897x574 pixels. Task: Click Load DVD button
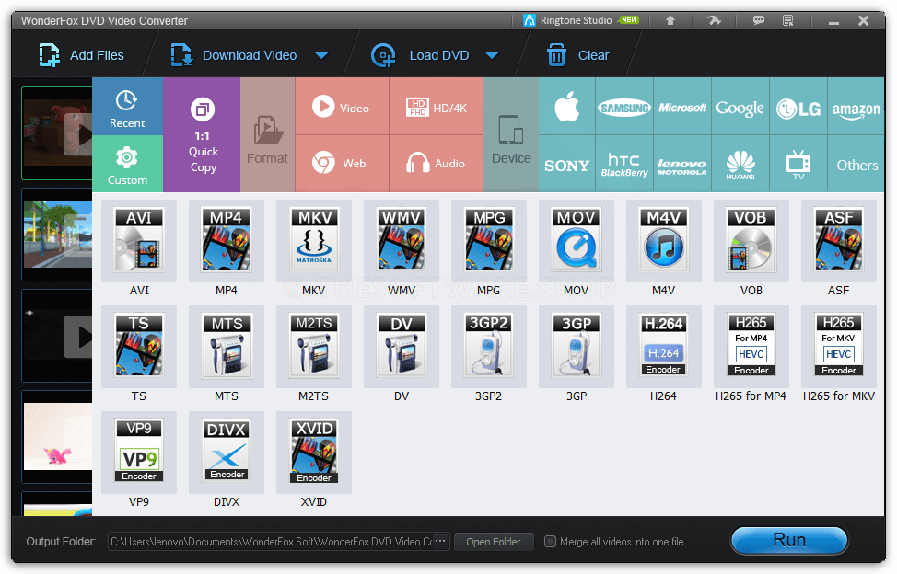click(x=420, y=55)
